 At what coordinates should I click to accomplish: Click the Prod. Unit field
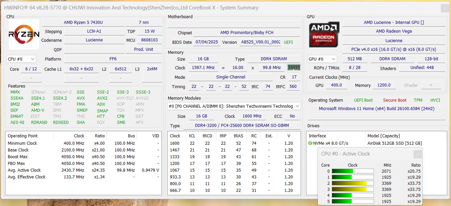tap(144, 49)
